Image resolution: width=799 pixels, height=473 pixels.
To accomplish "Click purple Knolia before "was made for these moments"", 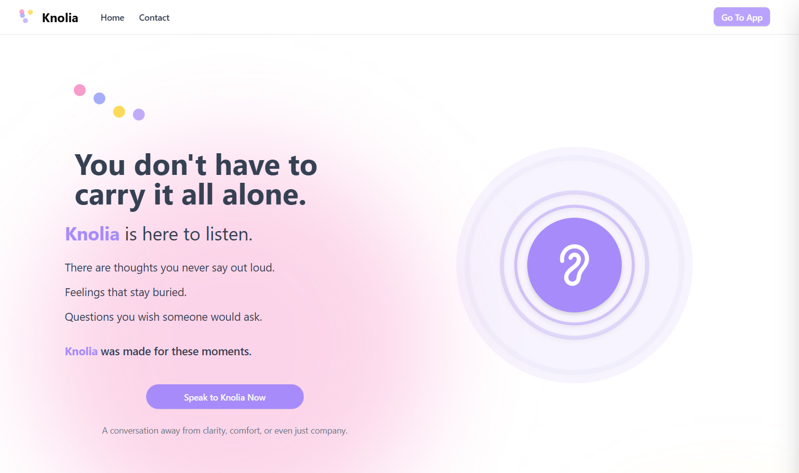I will click(81, 351).
